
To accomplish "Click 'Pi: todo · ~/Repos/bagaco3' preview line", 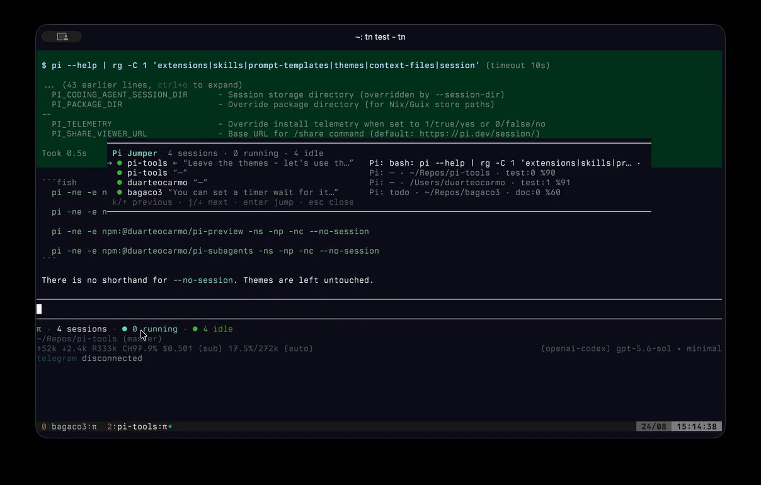I will (465, 192).
